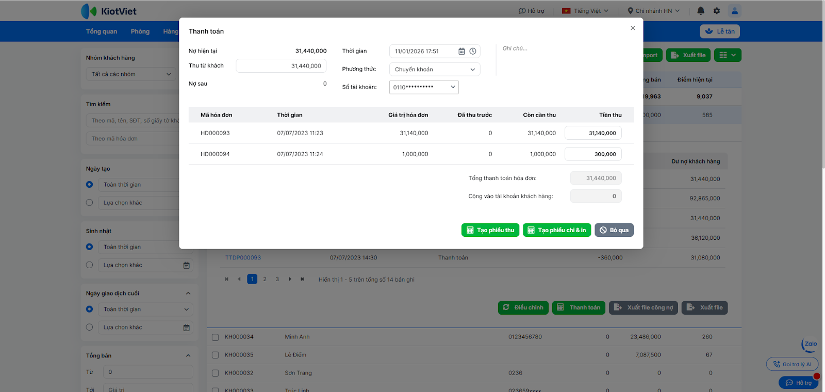
Task: Go to next page arrow in pagination
Action: pos(290,279)
